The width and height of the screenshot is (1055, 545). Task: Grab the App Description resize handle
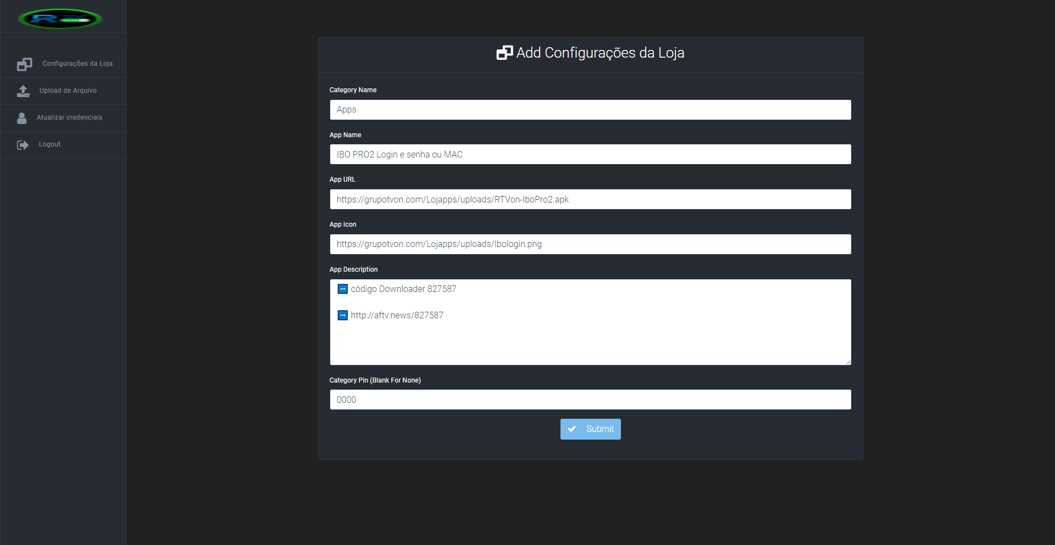point(848,362)
